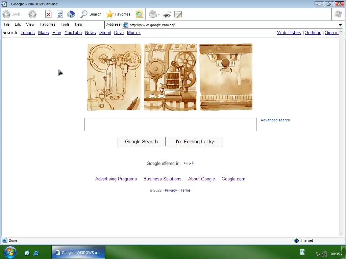
Task: Click the Windows flag throbber icon
Action: (x=338, y=14)
